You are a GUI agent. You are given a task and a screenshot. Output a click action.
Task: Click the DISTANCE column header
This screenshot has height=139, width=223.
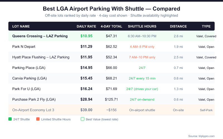click(178, 26)
